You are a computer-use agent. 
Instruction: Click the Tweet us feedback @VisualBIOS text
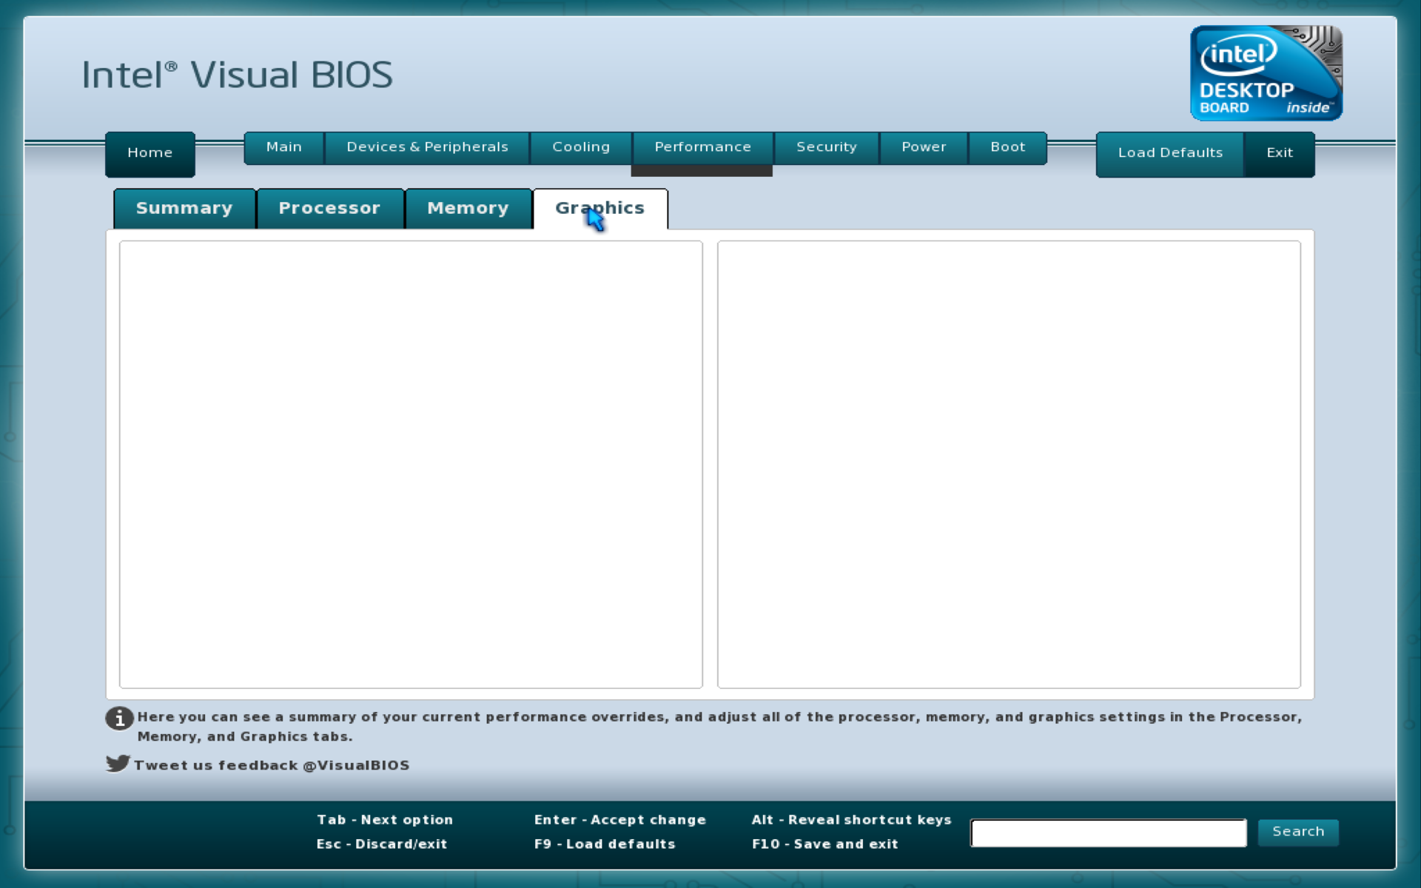click(272, 765)
